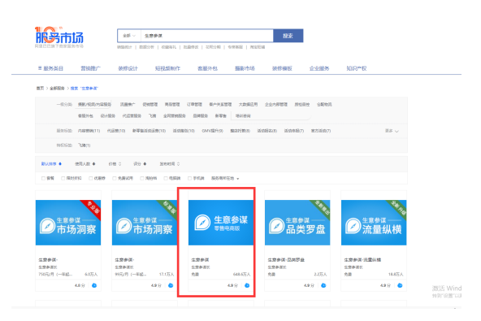Expand 更多 service tags

392,131
